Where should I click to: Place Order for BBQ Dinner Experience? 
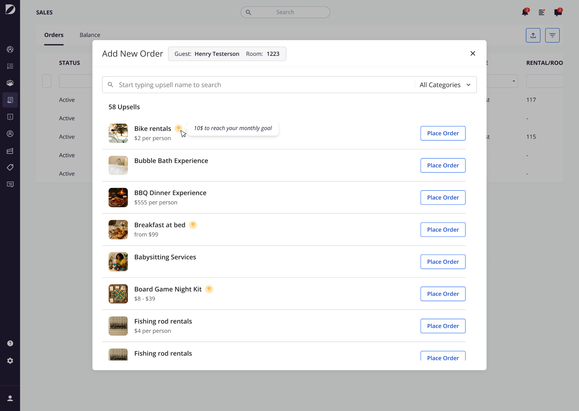[x=443, y=198]
